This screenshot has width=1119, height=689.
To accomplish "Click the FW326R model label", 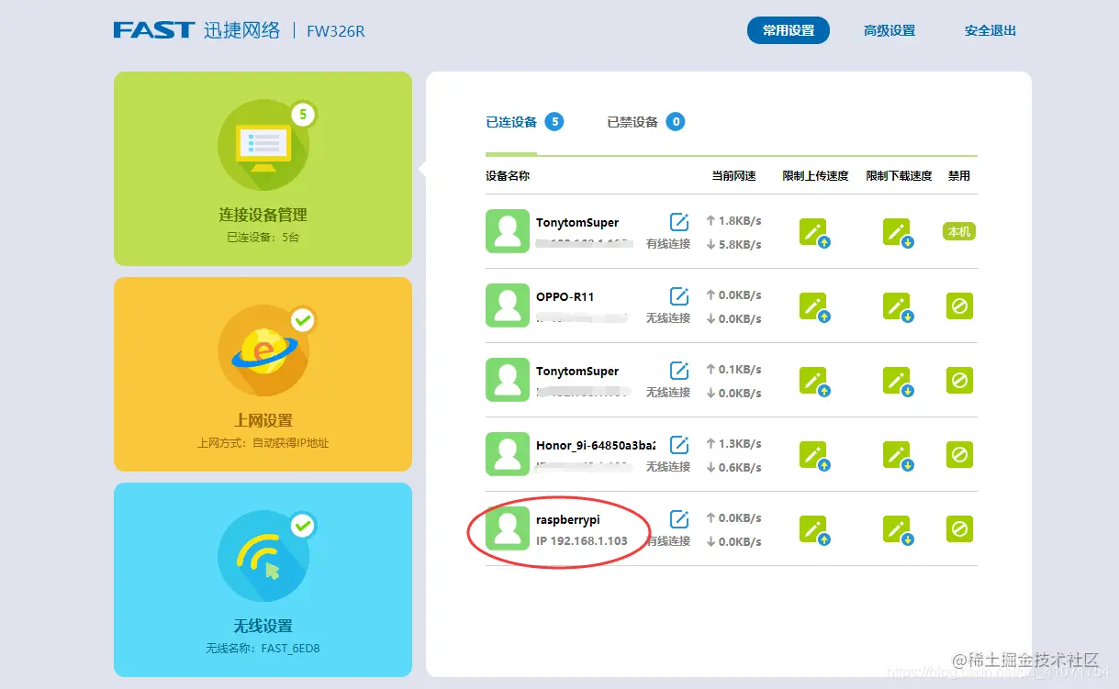I will point(335,31).
